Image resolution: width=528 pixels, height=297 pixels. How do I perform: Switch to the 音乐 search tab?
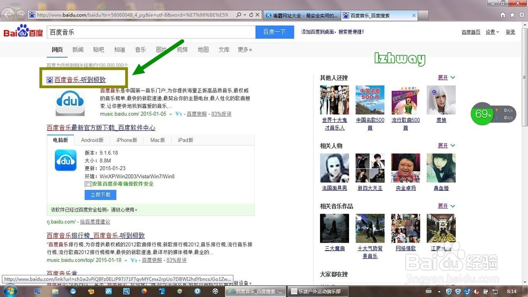[140, 50]
